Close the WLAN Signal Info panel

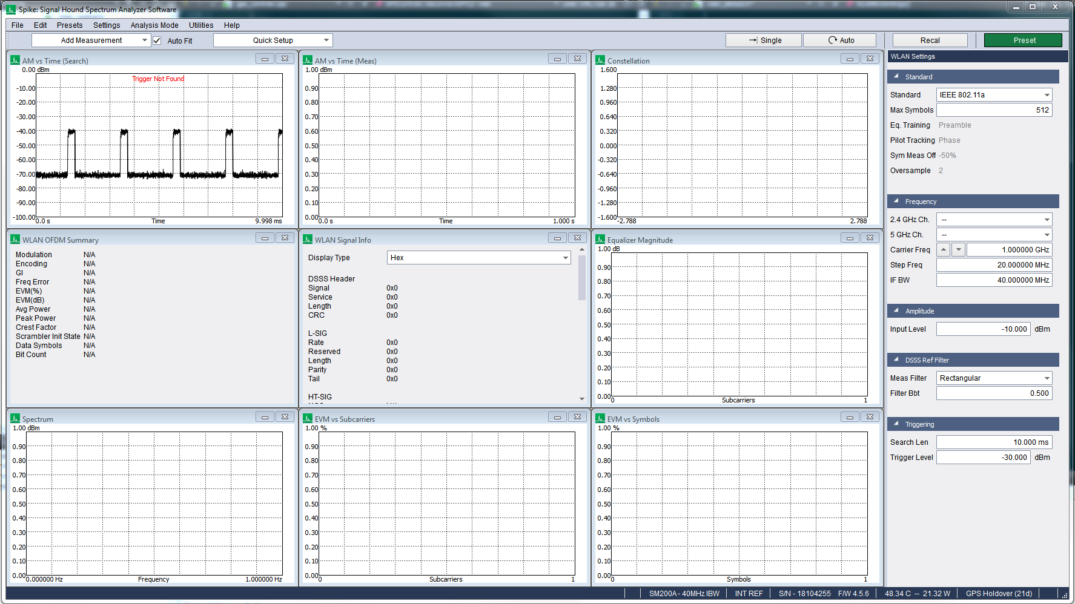pos(577,238)
